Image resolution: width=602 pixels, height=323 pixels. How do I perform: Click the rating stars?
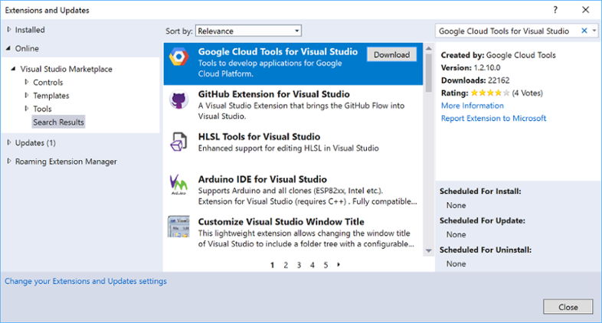tap(490, 93)
